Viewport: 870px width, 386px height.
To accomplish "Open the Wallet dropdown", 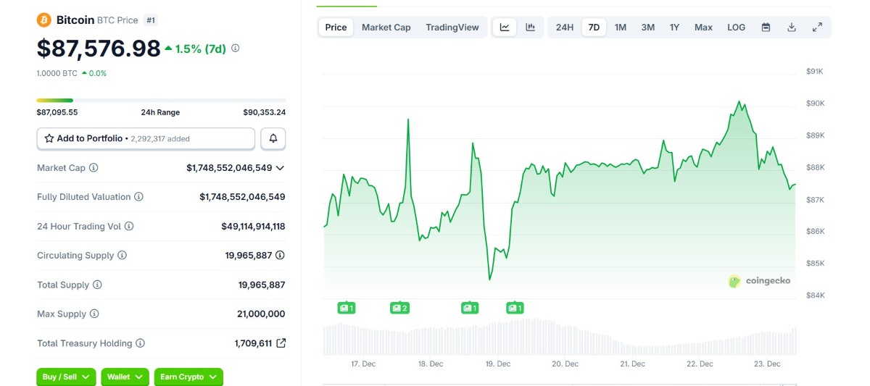I will click(125, 377).
